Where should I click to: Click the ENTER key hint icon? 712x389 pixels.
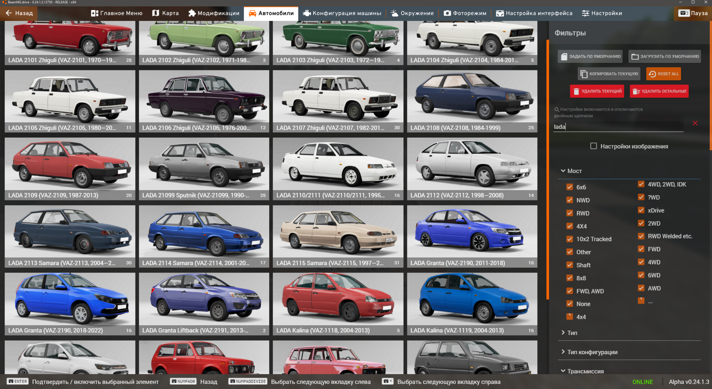(x=18, y=381)
